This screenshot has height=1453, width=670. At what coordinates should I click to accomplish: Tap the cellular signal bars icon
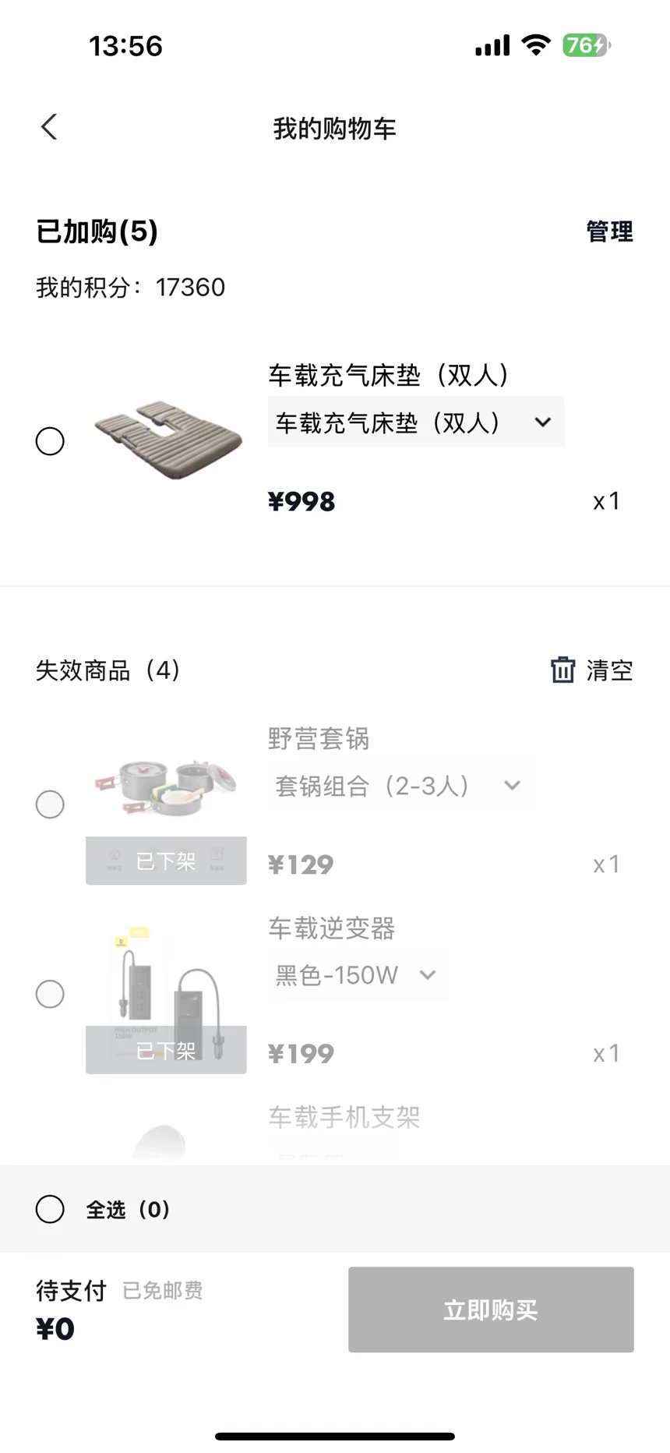click(x=492, y=46)
